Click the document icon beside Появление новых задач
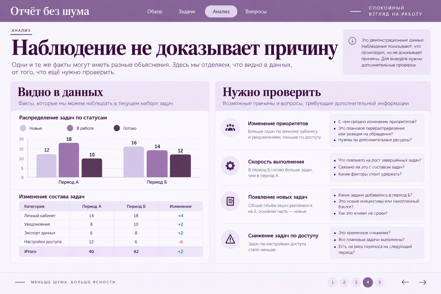Viewport: 441px width, 294px height. click(230, 201)
